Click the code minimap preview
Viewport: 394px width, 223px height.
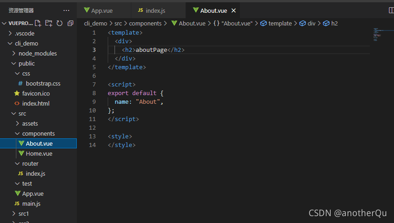[x=378, y=35]
